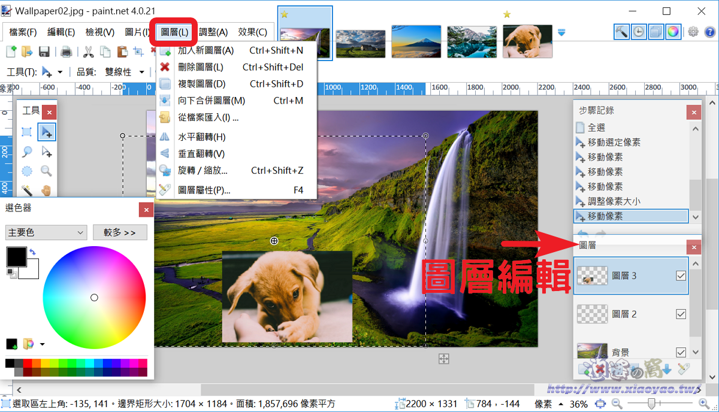Click the Open file folder icon
This screenshot has width=719, height=412.
coord(27,51)
